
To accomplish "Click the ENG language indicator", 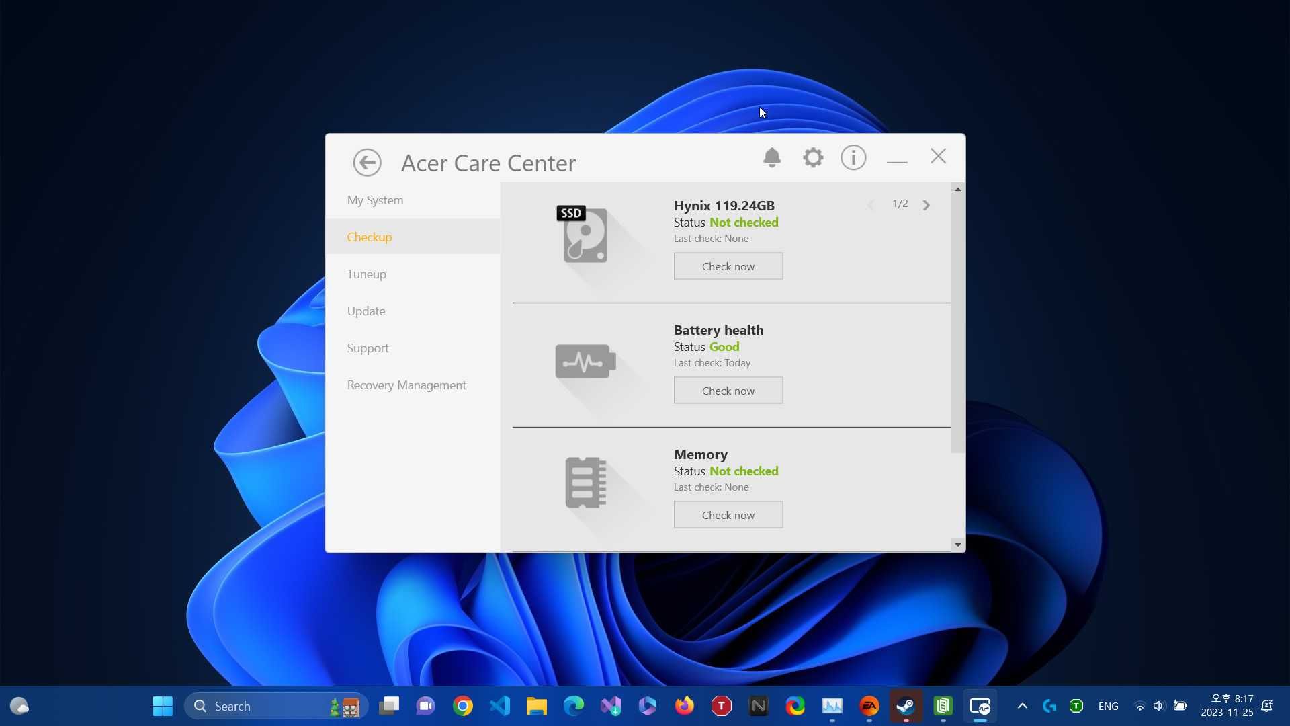I will [1109, 706].
